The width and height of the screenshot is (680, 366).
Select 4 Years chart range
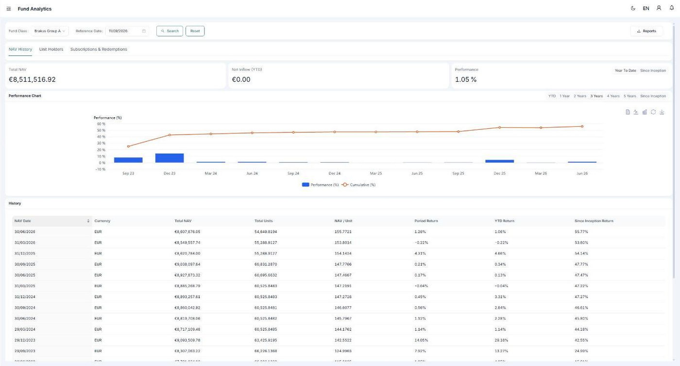pos(613,96)
